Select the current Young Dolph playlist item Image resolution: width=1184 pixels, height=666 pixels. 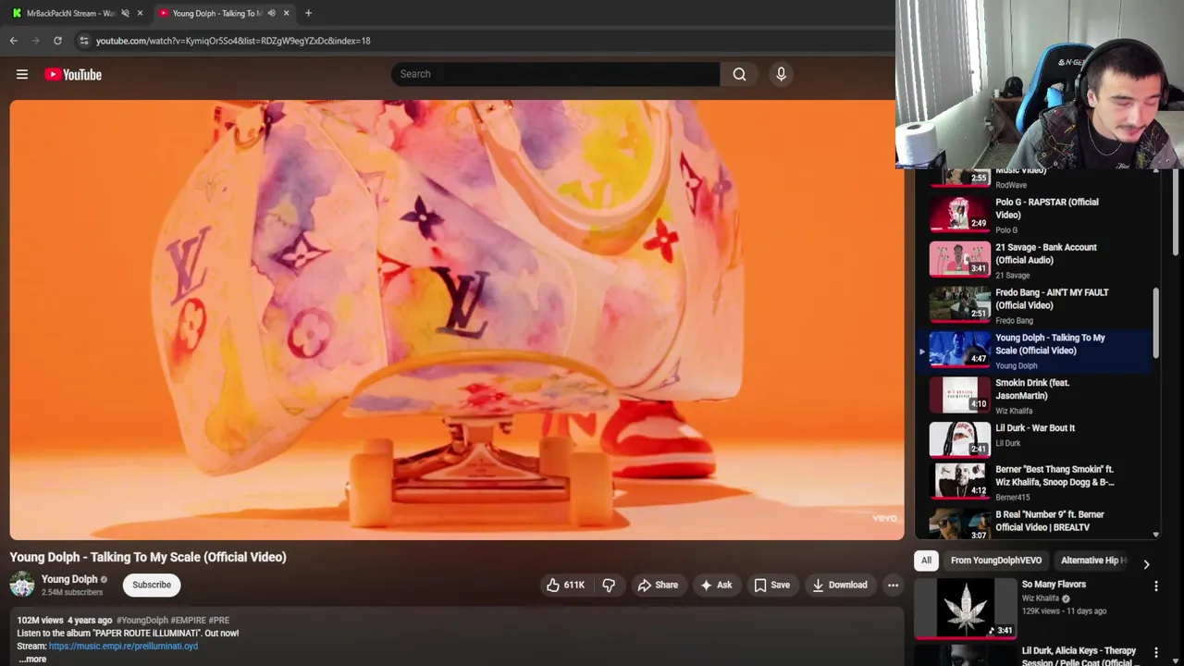1034,351
